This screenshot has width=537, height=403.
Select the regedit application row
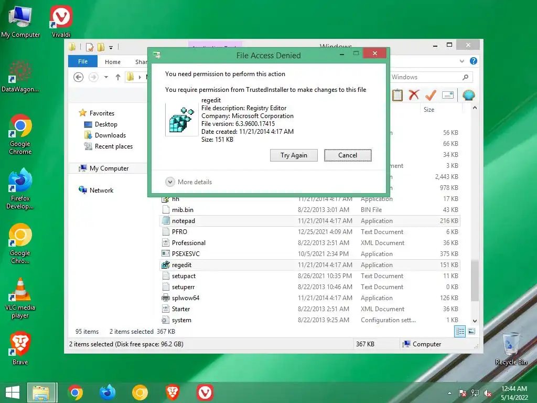pyautogui.click(x=310, y=265)
